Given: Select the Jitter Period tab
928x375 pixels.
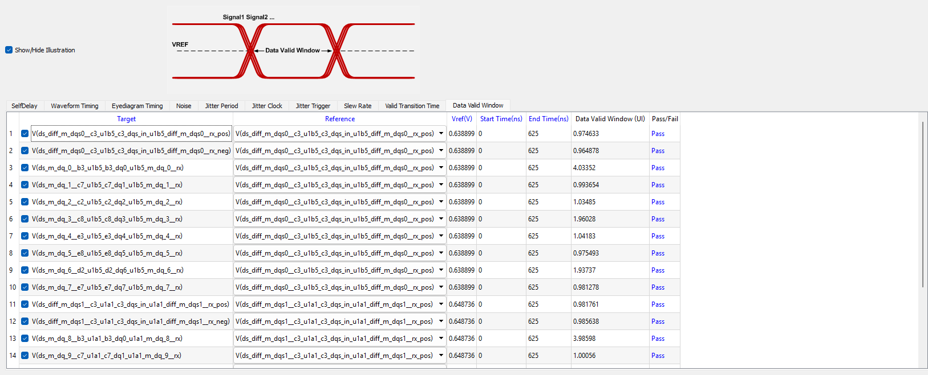Looking at the screenshot, I should [221, 106].
